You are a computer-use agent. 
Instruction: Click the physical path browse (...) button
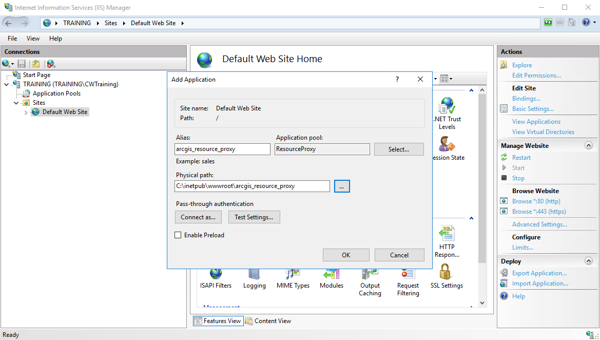pyautogui.click(x=342, y=186)
